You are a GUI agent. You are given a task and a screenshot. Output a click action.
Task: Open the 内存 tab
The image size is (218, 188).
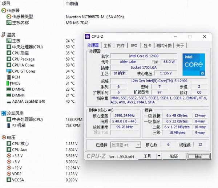tap(121, 45)
